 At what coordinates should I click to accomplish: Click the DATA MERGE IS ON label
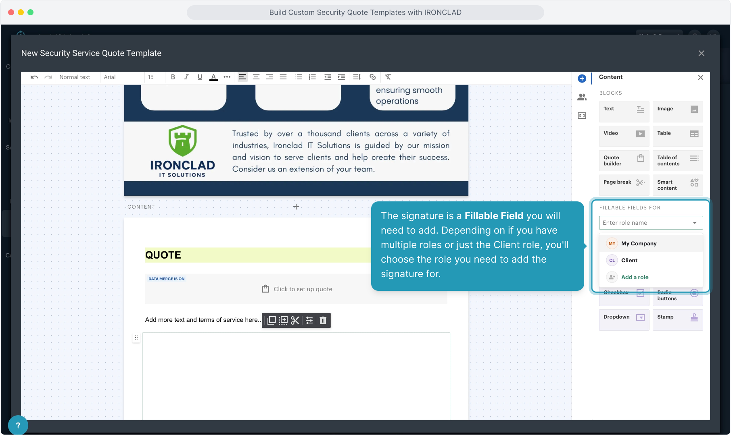click(x=167, y=279)
